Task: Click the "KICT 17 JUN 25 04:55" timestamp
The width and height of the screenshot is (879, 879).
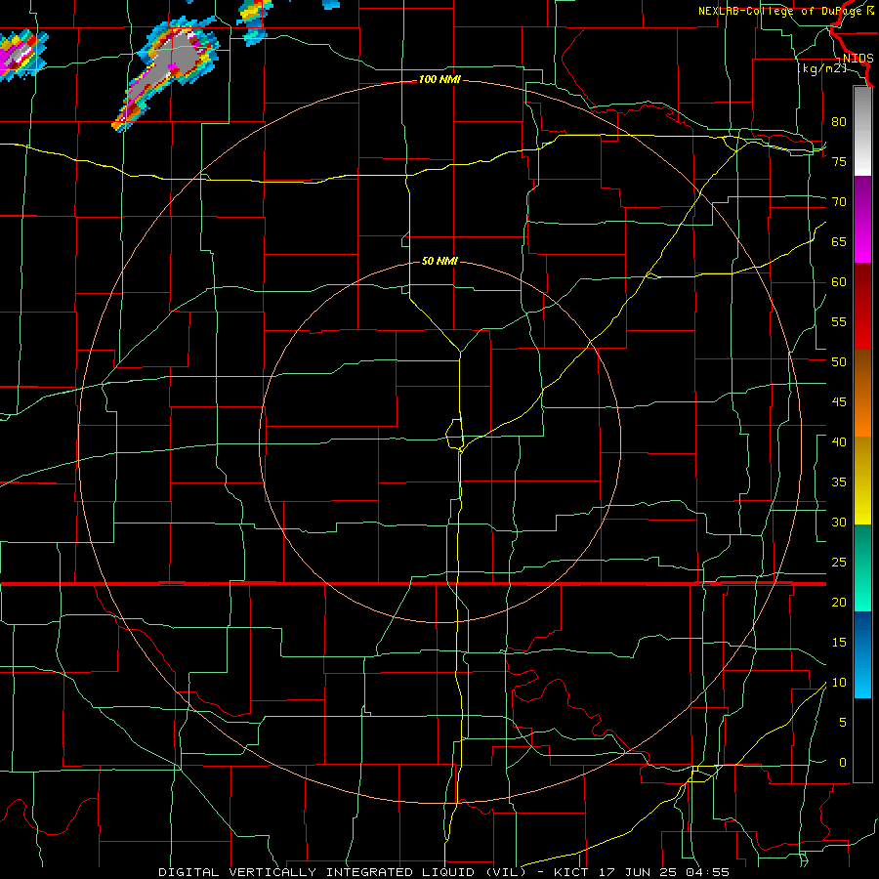Action: [x=641, y=872]
